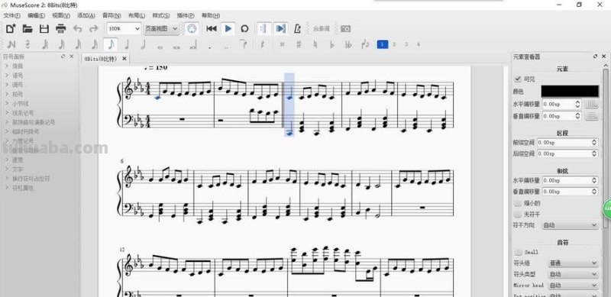
Task: Flip note stem direction icon
Action: [x=365, y=44]
